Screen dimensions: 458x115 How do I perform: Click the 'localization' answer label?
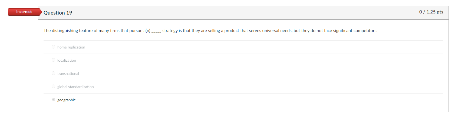67,60
